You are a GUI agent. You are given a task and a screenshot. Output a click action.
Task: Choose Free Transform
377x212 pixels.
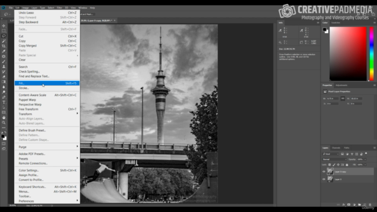[47, 109]
